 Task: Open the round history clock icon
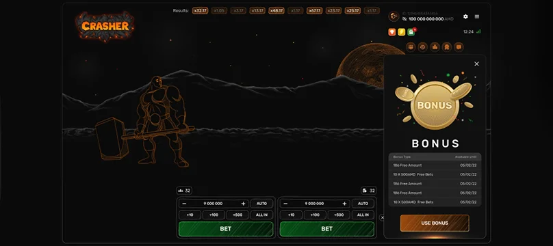point(423,46)
